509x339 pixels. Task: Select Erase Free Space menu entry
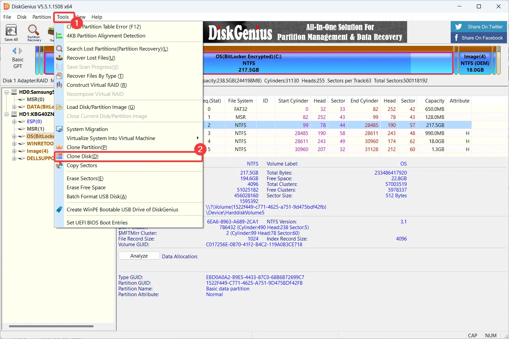pos(86,188)
